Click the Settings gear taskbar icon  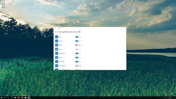click(x=29, y=98)
